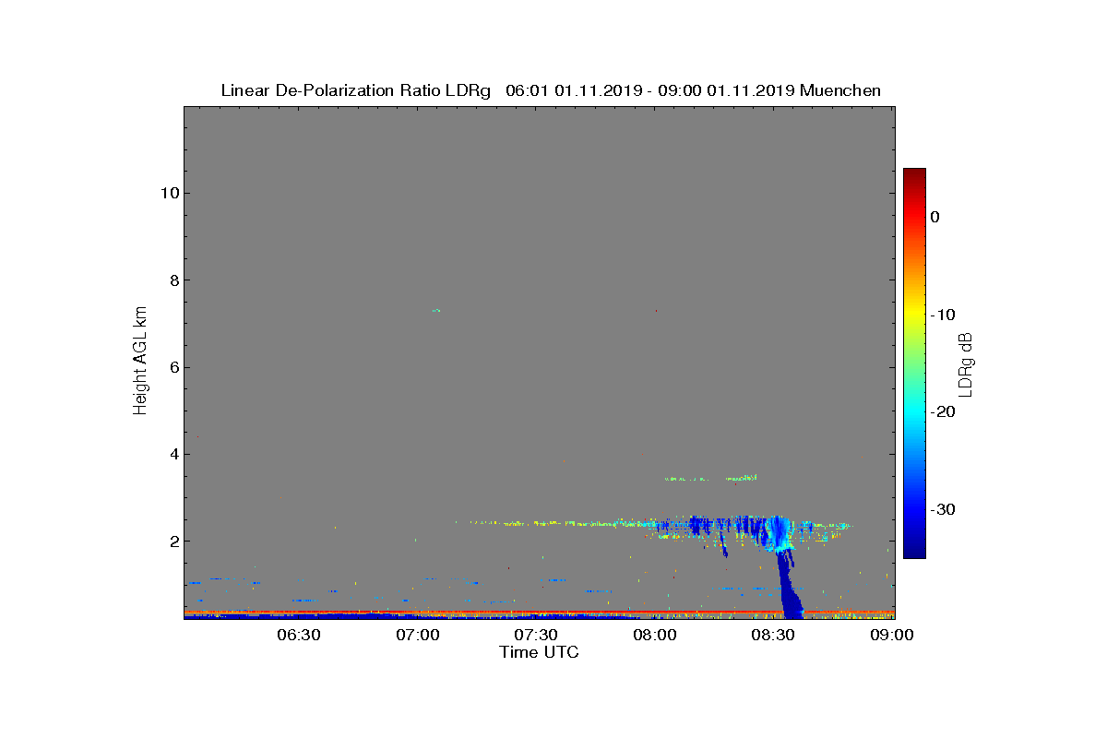
Task: Click the colorbar value -20
Action: (942, 411)
